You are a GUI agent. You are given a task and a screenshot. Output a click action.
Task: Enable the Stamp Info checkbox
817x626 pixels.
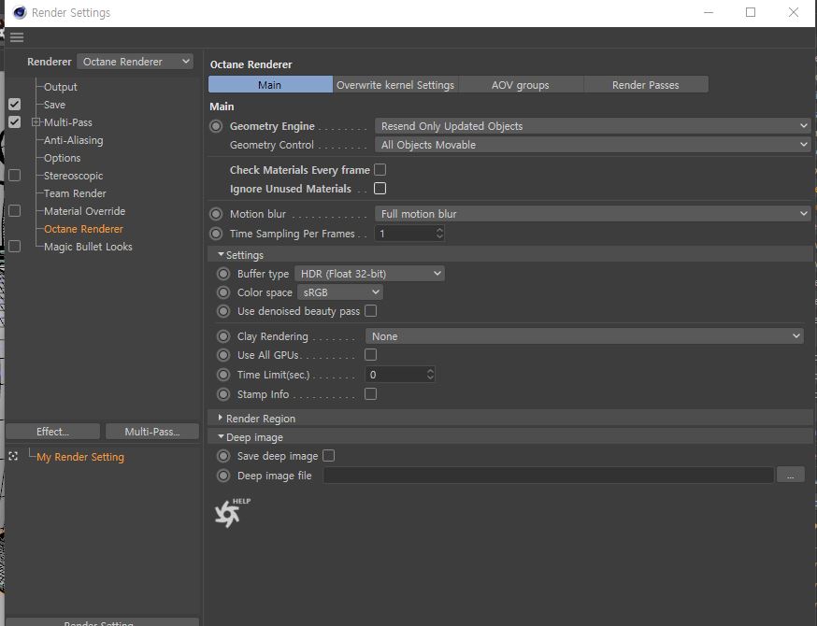[x=370, y=393]
